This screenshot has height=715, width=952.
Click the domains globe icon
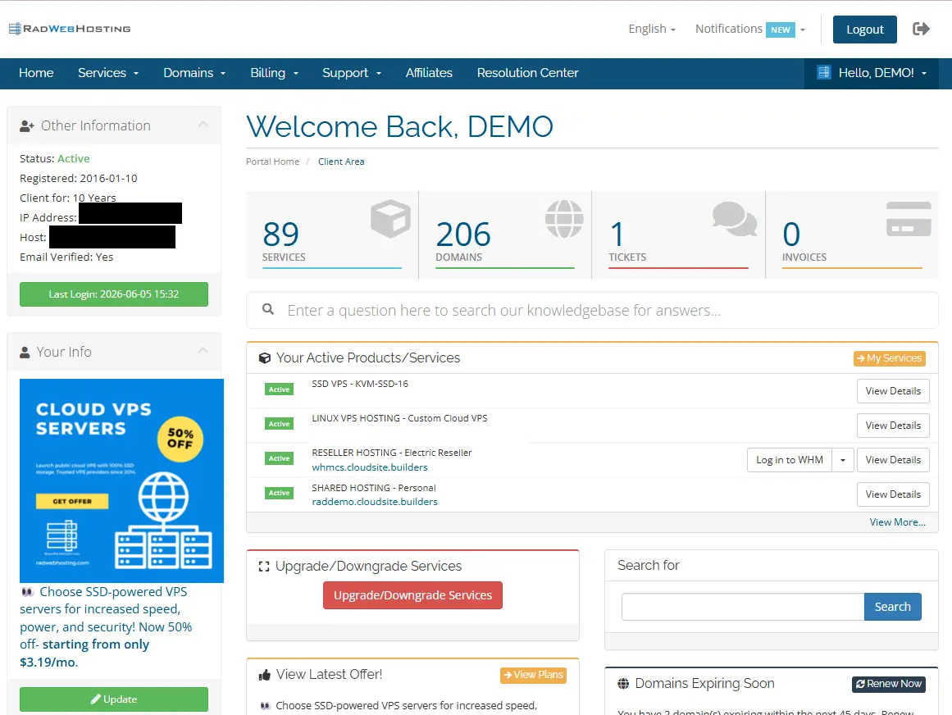coord(564,218)
